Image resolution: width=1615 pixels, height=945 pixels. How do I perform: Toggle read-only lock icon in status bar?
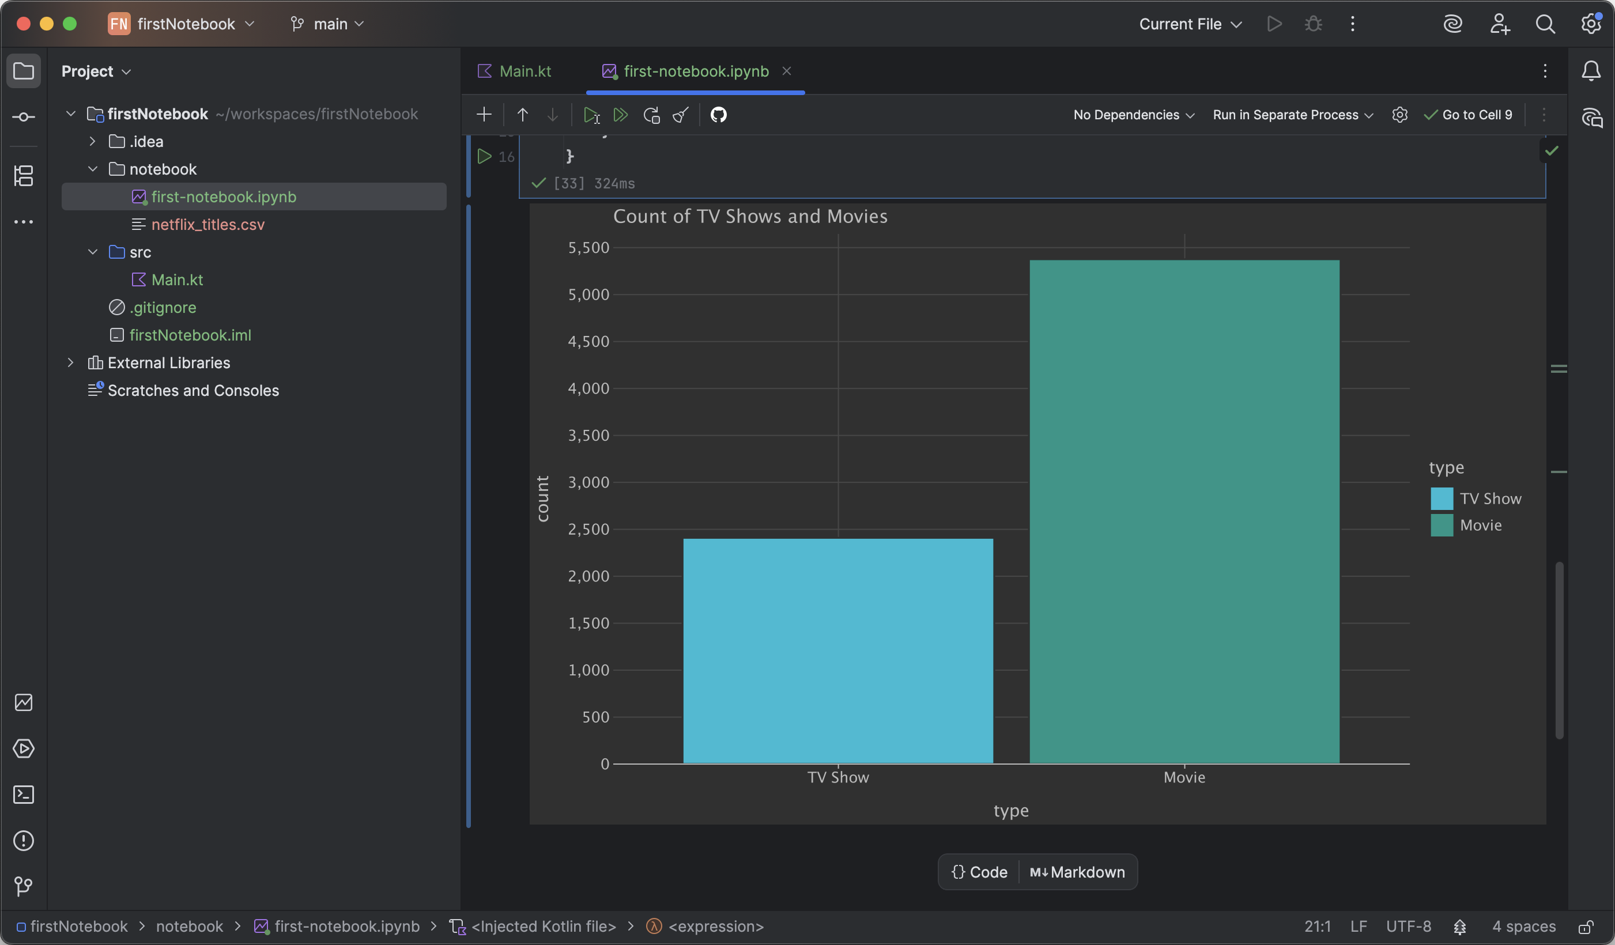[1586, 927]
